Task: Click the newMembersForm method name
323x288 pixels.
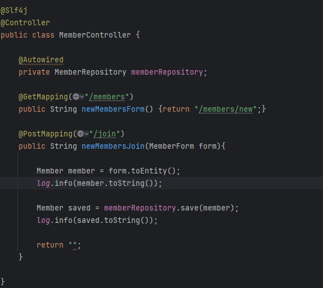Action: click(113, 109)
